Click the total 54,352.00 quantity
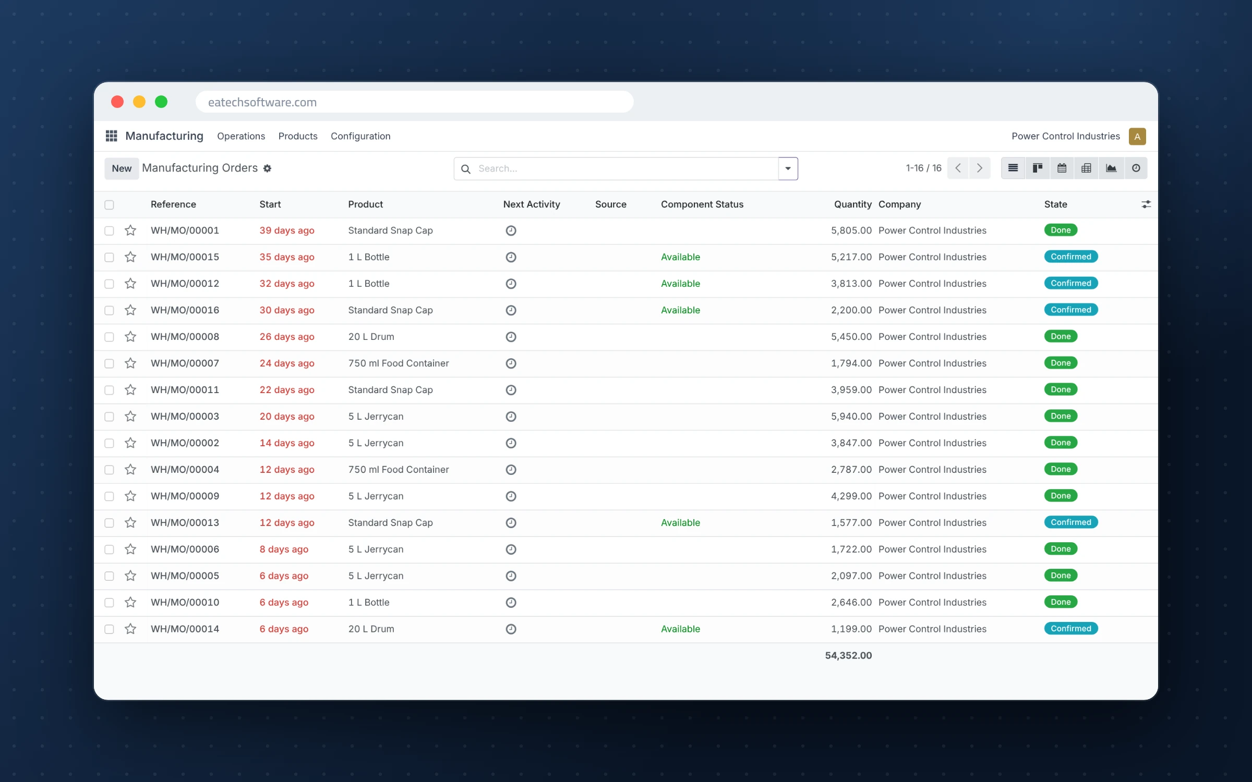The height and width of the screenshot is (782, 1252). (848, 655)
